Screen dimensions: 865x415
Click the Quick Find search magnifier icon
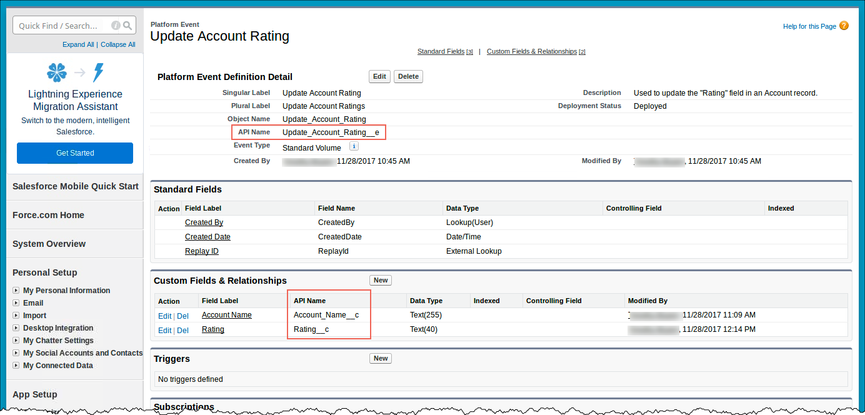tap(127, 26)
